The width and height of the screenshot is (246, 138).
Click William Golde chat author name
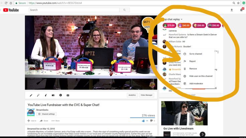point(175,42)
